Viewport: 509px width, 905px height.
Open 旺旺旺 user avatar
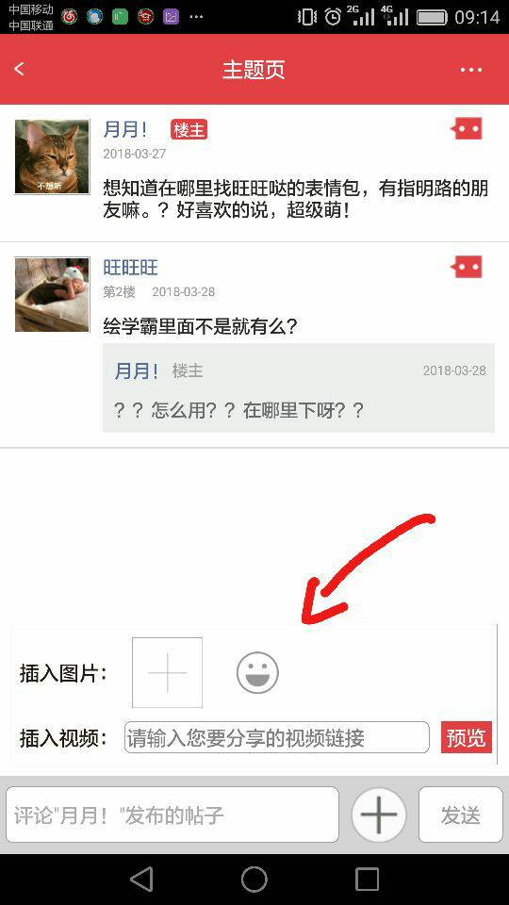pos(52,294)
